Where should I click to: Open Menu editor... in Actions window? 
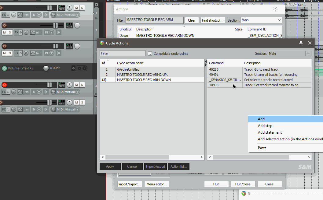point(156,184)
